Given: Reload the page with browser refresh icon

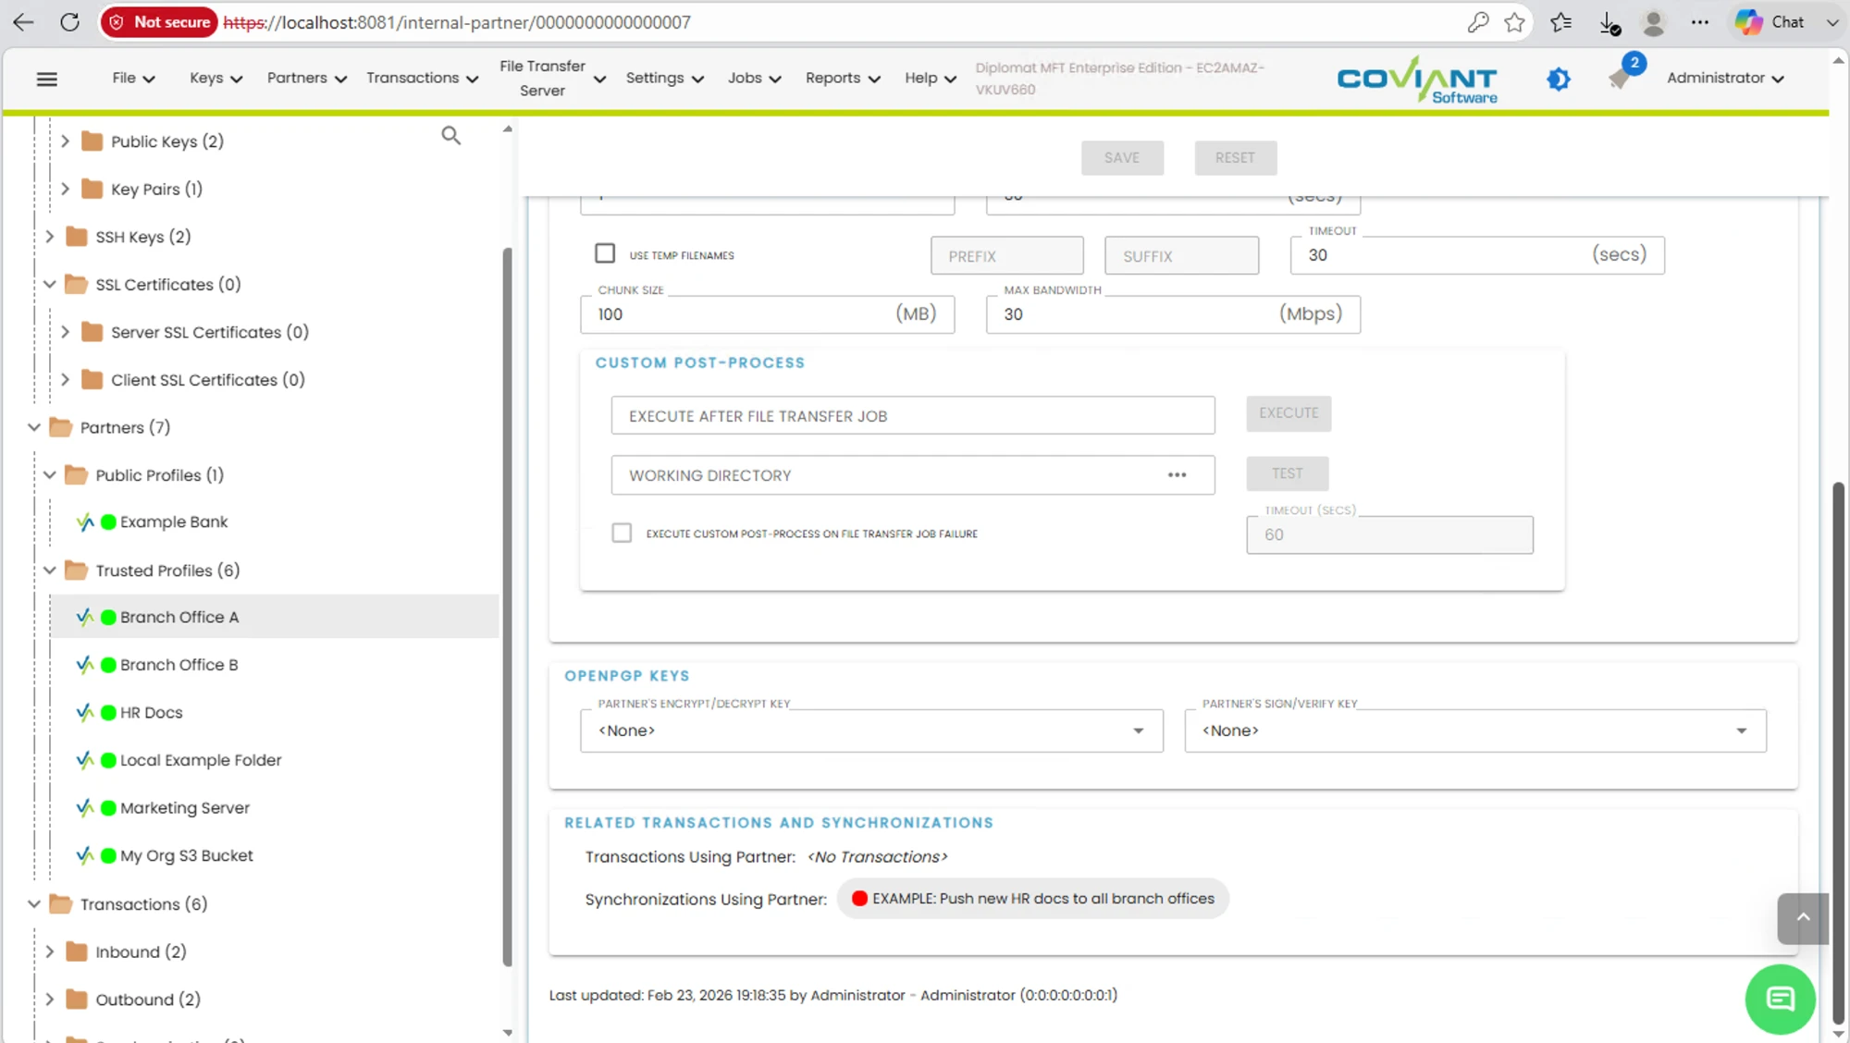Looking at the screenshot, I should point(70,22).
